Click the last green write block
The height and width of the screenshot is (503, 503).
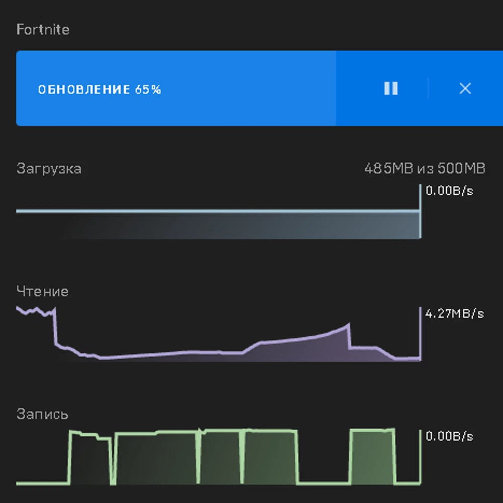[x=372, y=456]
